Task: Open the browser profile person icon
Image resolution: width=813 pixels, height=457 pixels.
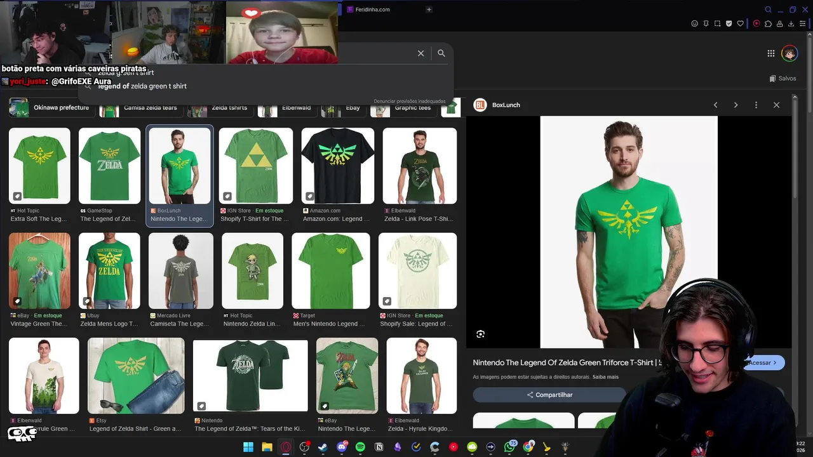Action: pyautogui.click(x=779, y=23)
